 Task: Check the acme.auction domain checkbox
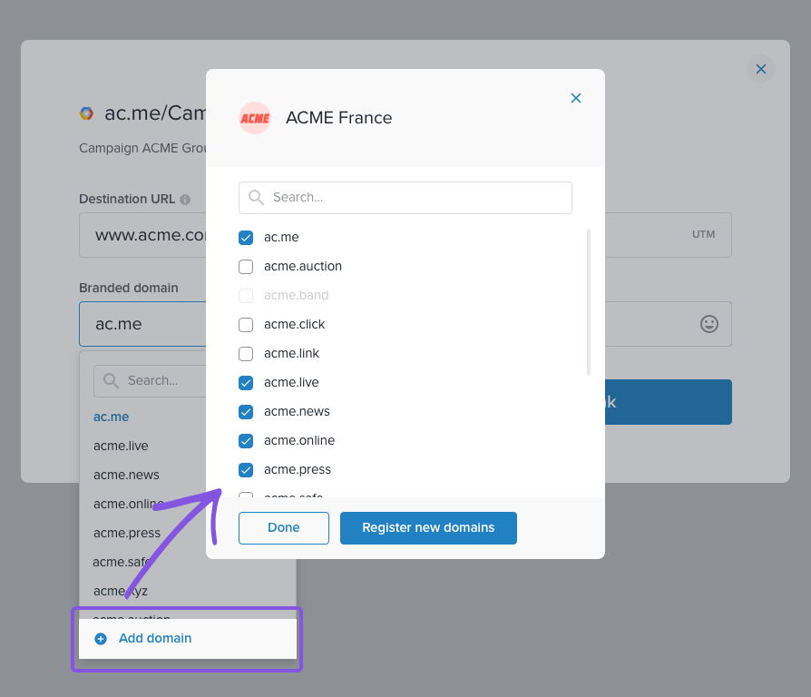tap(246, 267)
